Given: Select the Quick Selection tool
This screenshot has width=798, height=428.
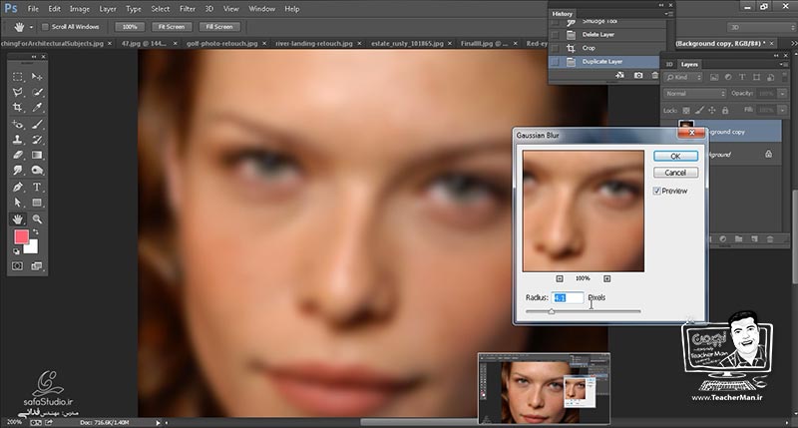Looking at the screenshot, I should pos(37,92).
